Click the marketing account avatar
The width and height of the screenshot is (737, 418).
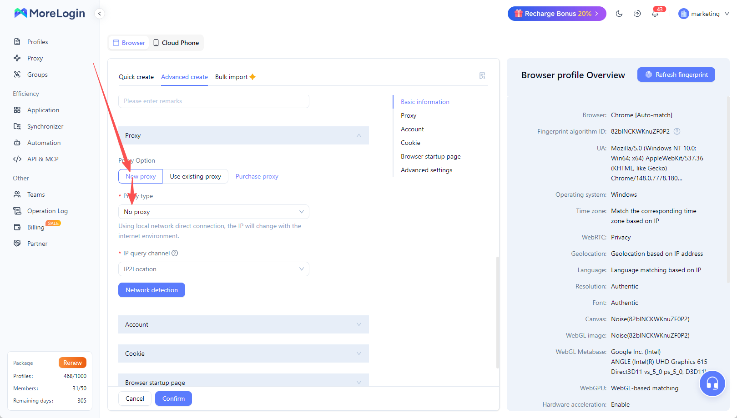point(683,14)
